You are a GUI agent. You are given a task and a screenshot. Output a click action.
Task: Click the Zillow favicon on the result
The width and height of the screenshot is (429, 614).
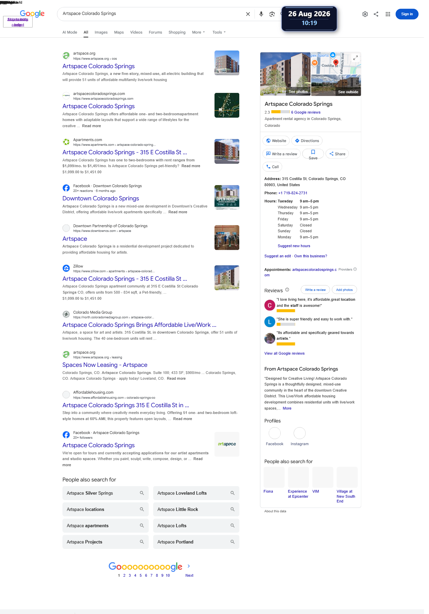point(66,269)
